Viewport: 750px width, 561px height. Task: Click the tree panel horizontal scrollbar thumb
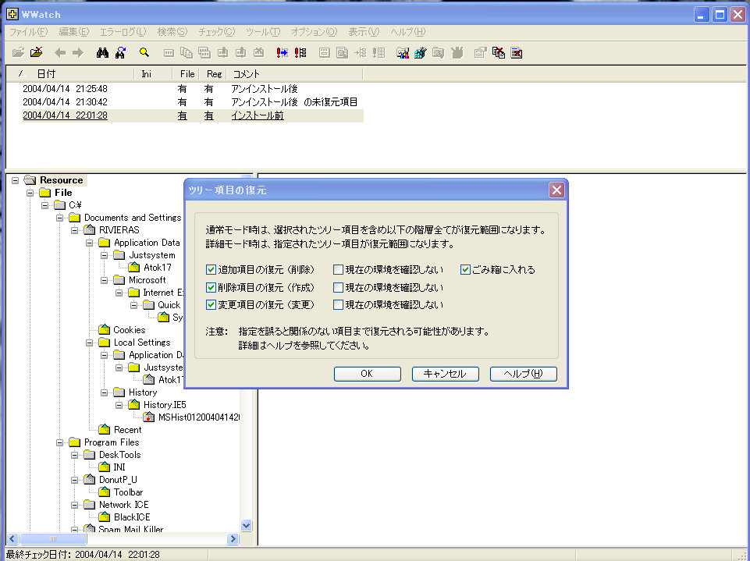(x=52, y=539)
